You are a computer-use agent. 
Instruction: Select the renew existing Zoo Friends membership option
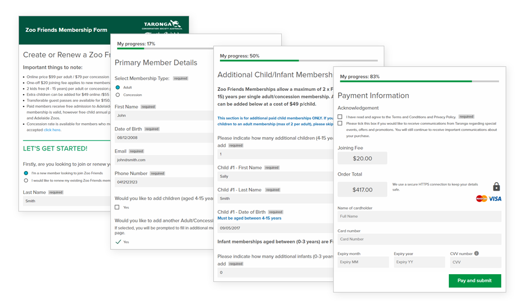coord(26,180)
